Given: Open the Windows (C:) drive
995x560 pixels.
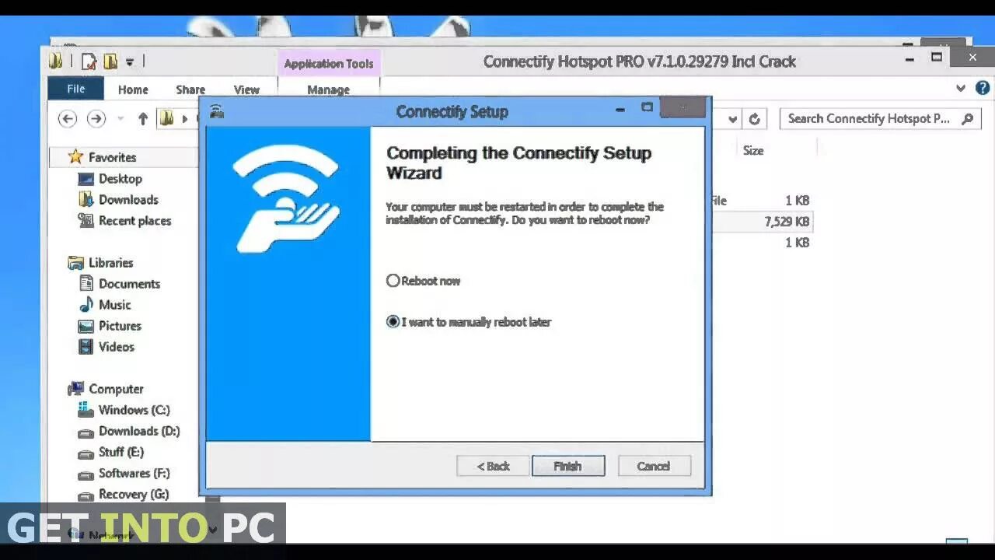Looking at the screenshot, I should [134, 409].
